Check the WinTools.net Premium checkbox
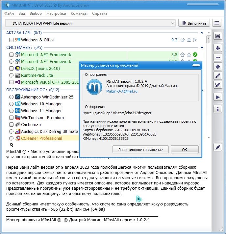Screen dimensions: 226x234 pyautogui.click(x=11, y=117)
